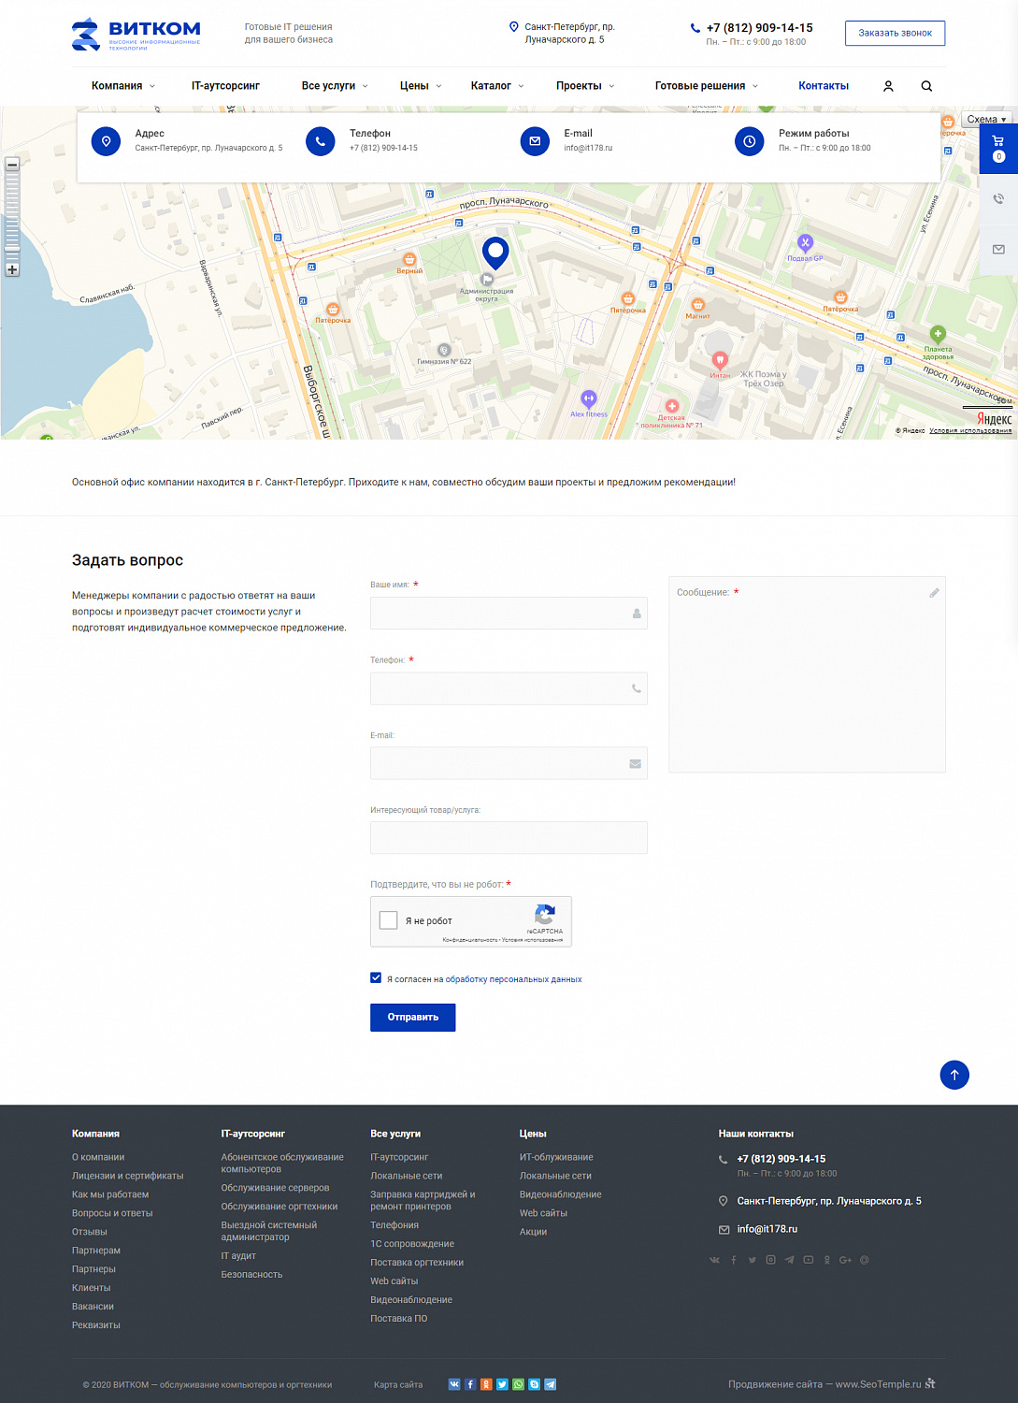Share via the colored Skype icon at page bottom
This screenshot has width=1018, height=1403.
tap(534, 1384)
